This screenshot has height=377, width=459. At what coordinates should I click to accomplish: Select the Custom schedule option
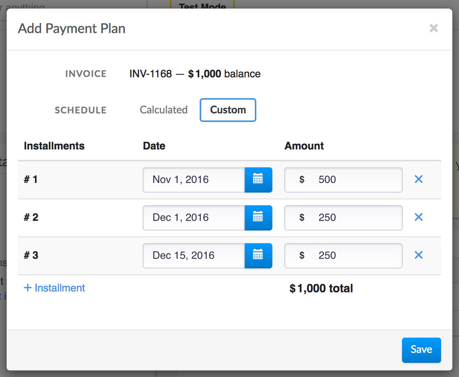[228, 110]
